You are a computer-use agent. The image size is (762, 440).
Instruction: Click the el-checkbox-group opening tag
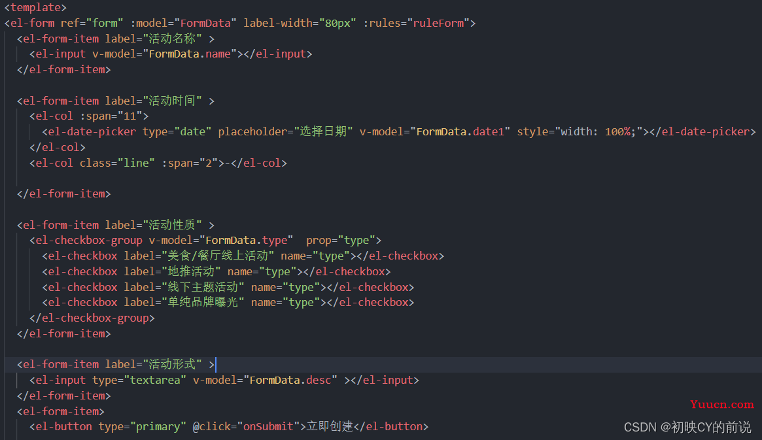point(205,241)
